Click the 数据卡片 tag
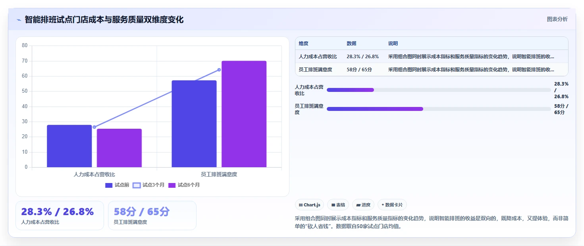The height and width of the screenshot is (246, 584). tap(392, 205)
